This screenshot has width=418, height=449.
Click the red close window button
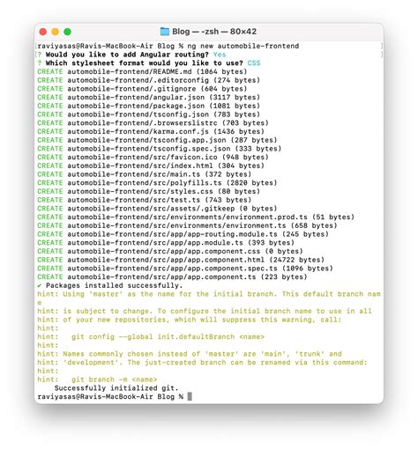click(x=43, y=32)
